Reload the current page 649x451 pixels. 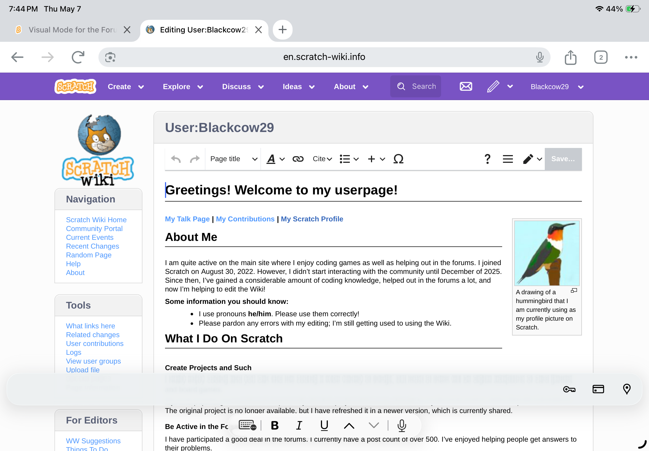point(78,57)
